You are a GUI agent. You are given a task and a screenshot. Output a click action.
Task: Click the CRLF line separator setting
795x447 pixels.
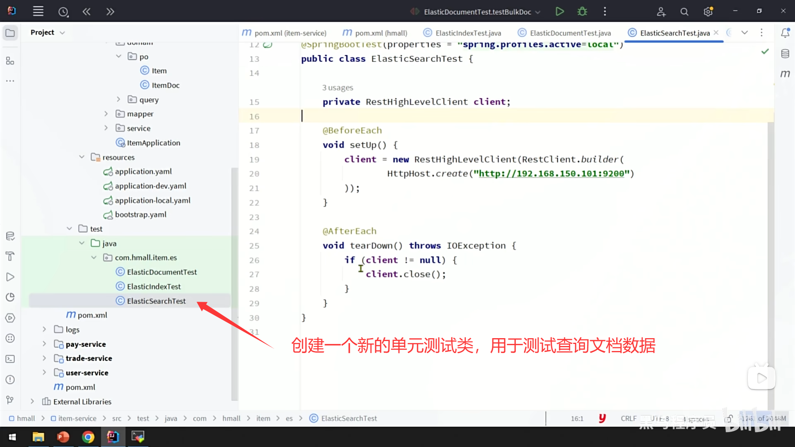pyautogui.click(x=628, y=418)
